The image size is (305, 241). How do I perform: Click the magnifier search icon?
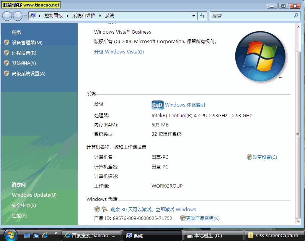[296, 16]
